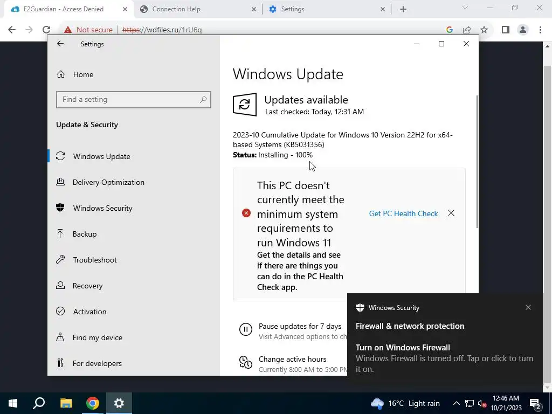Click Chrome forward navigation arrow
The image size is (552, 414).
tap(29, 30)
